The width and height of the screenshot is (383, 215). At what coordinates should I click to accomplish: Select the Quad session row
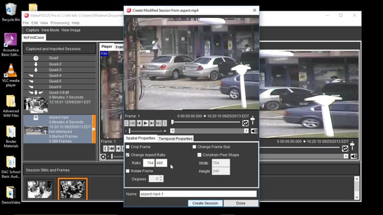point(60,58)
